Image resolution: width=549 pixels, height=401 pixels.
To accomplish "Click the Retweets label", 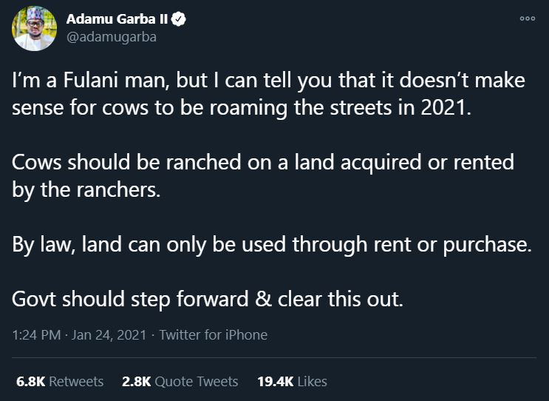I will [x=76, y=381].
